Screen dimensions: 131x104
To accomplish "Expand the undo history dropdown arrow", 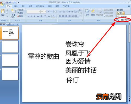I will [x=12, y=2].
